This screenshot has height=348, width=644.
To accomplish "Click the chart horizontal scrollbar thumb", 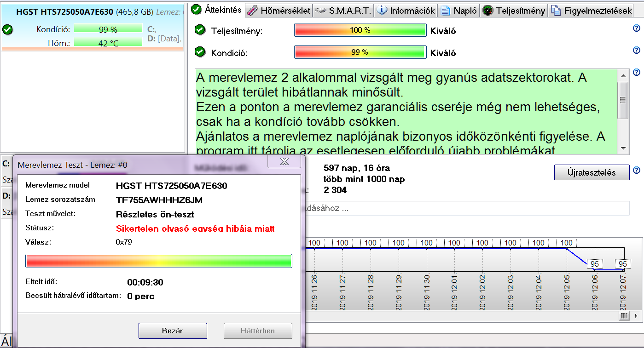I will 624,316.
